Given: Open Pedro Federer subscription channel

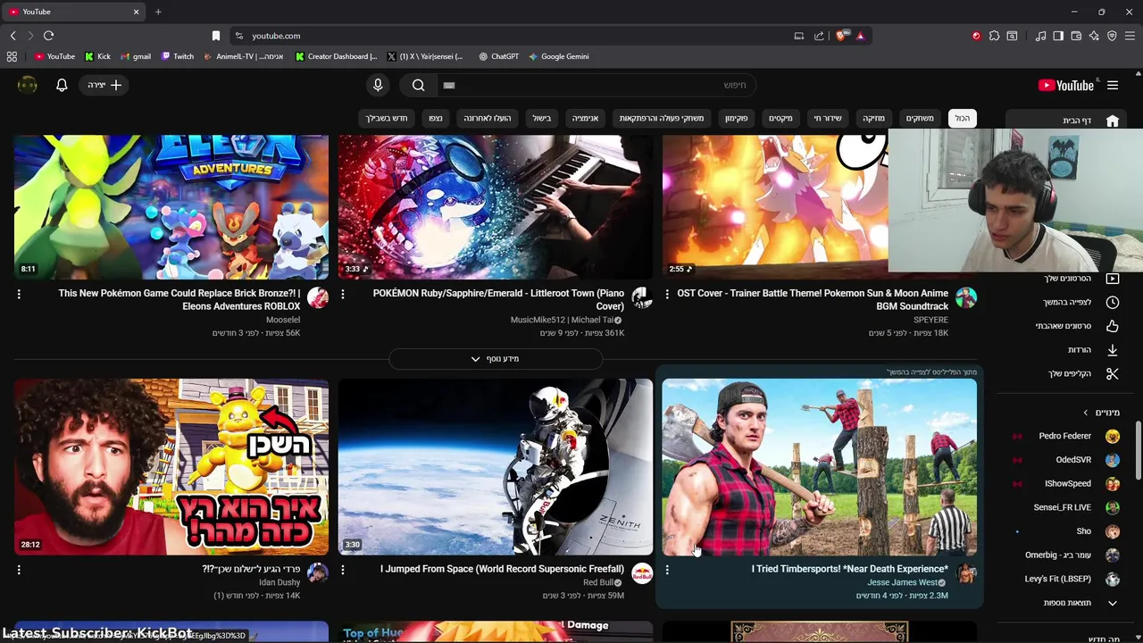Looking at the screenshot, I should (1064, 436).
